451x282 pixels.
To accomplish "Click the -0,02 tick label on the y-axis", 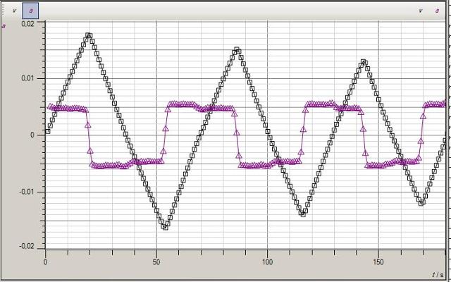I will [26, 247].
